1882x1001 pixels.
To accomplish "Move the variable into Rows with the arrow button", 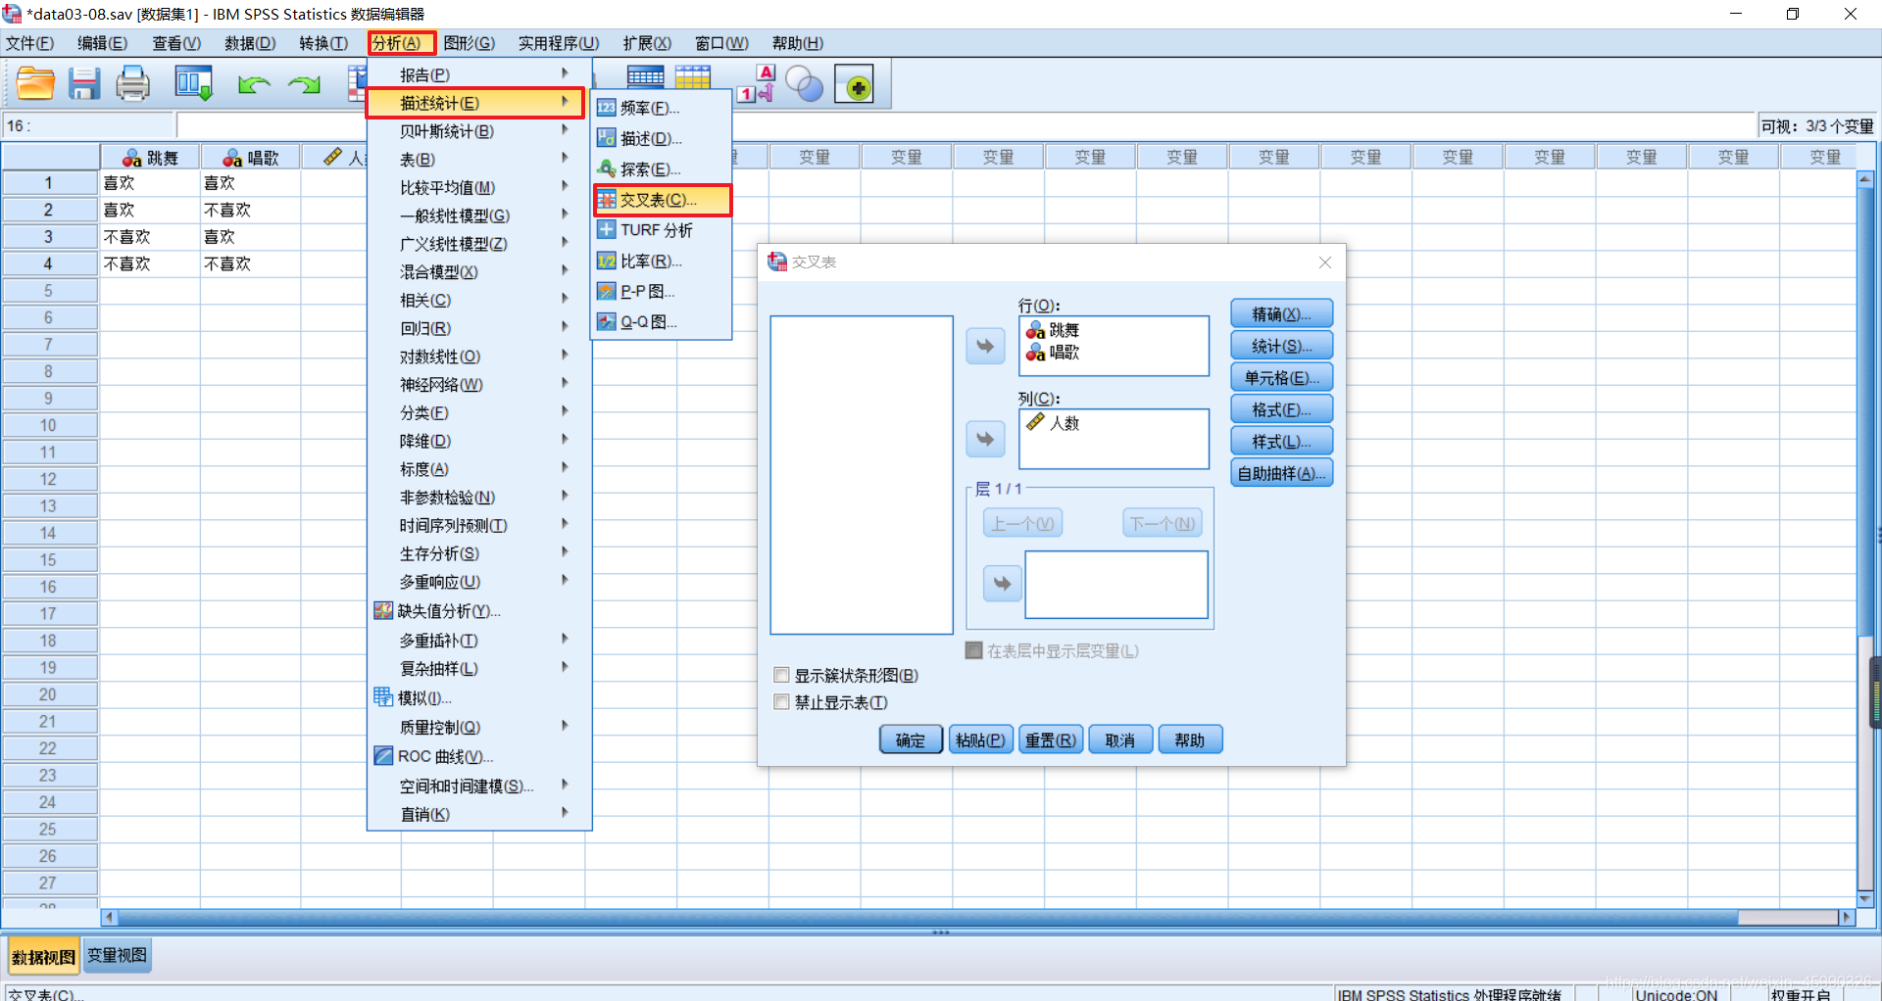I will click(x=985, y=346).
